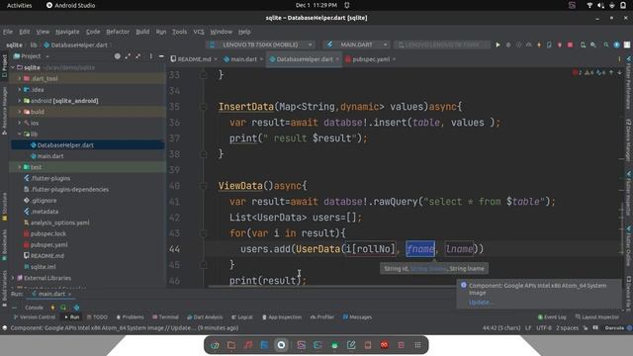Open the Logcat tool window
The image size is (633, 356).
tap(242, 317)
